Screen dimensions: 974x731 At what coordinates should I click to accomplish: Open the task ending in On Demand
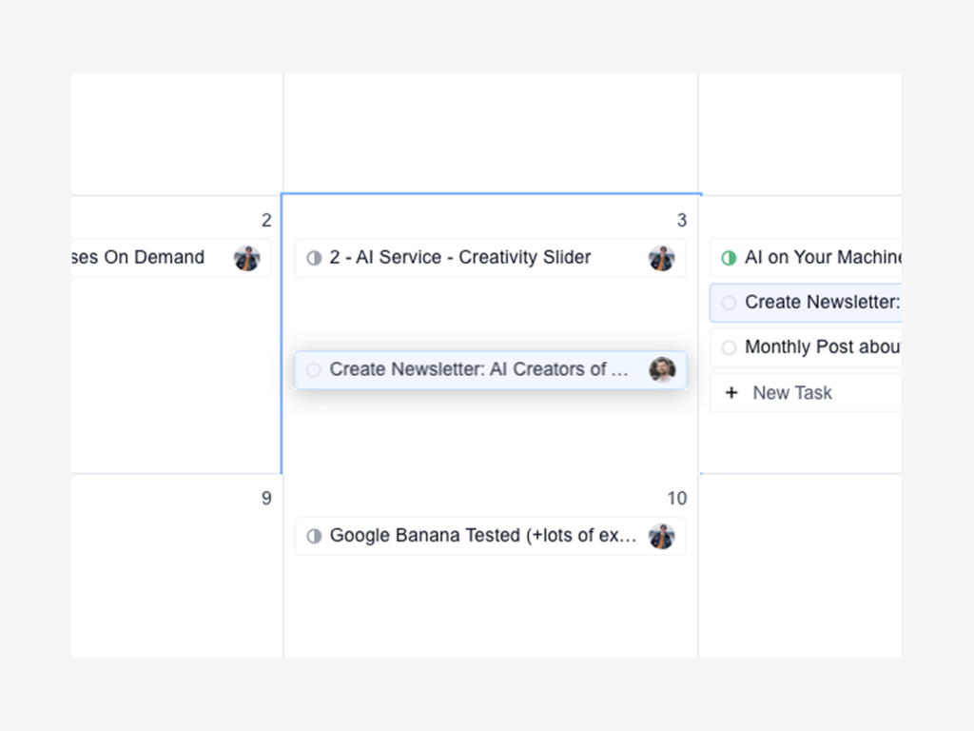[x=139, y=258]
